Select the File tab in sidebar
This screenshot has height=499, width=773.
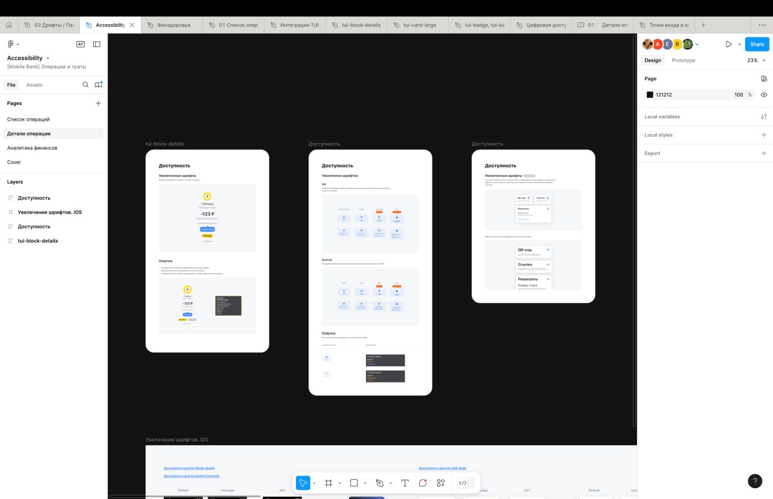[x=11, y=84]
